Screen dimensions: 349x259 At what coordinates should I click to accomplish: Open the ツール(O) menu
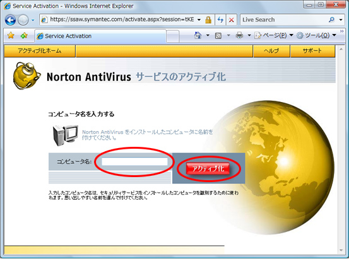click(316, 35)
